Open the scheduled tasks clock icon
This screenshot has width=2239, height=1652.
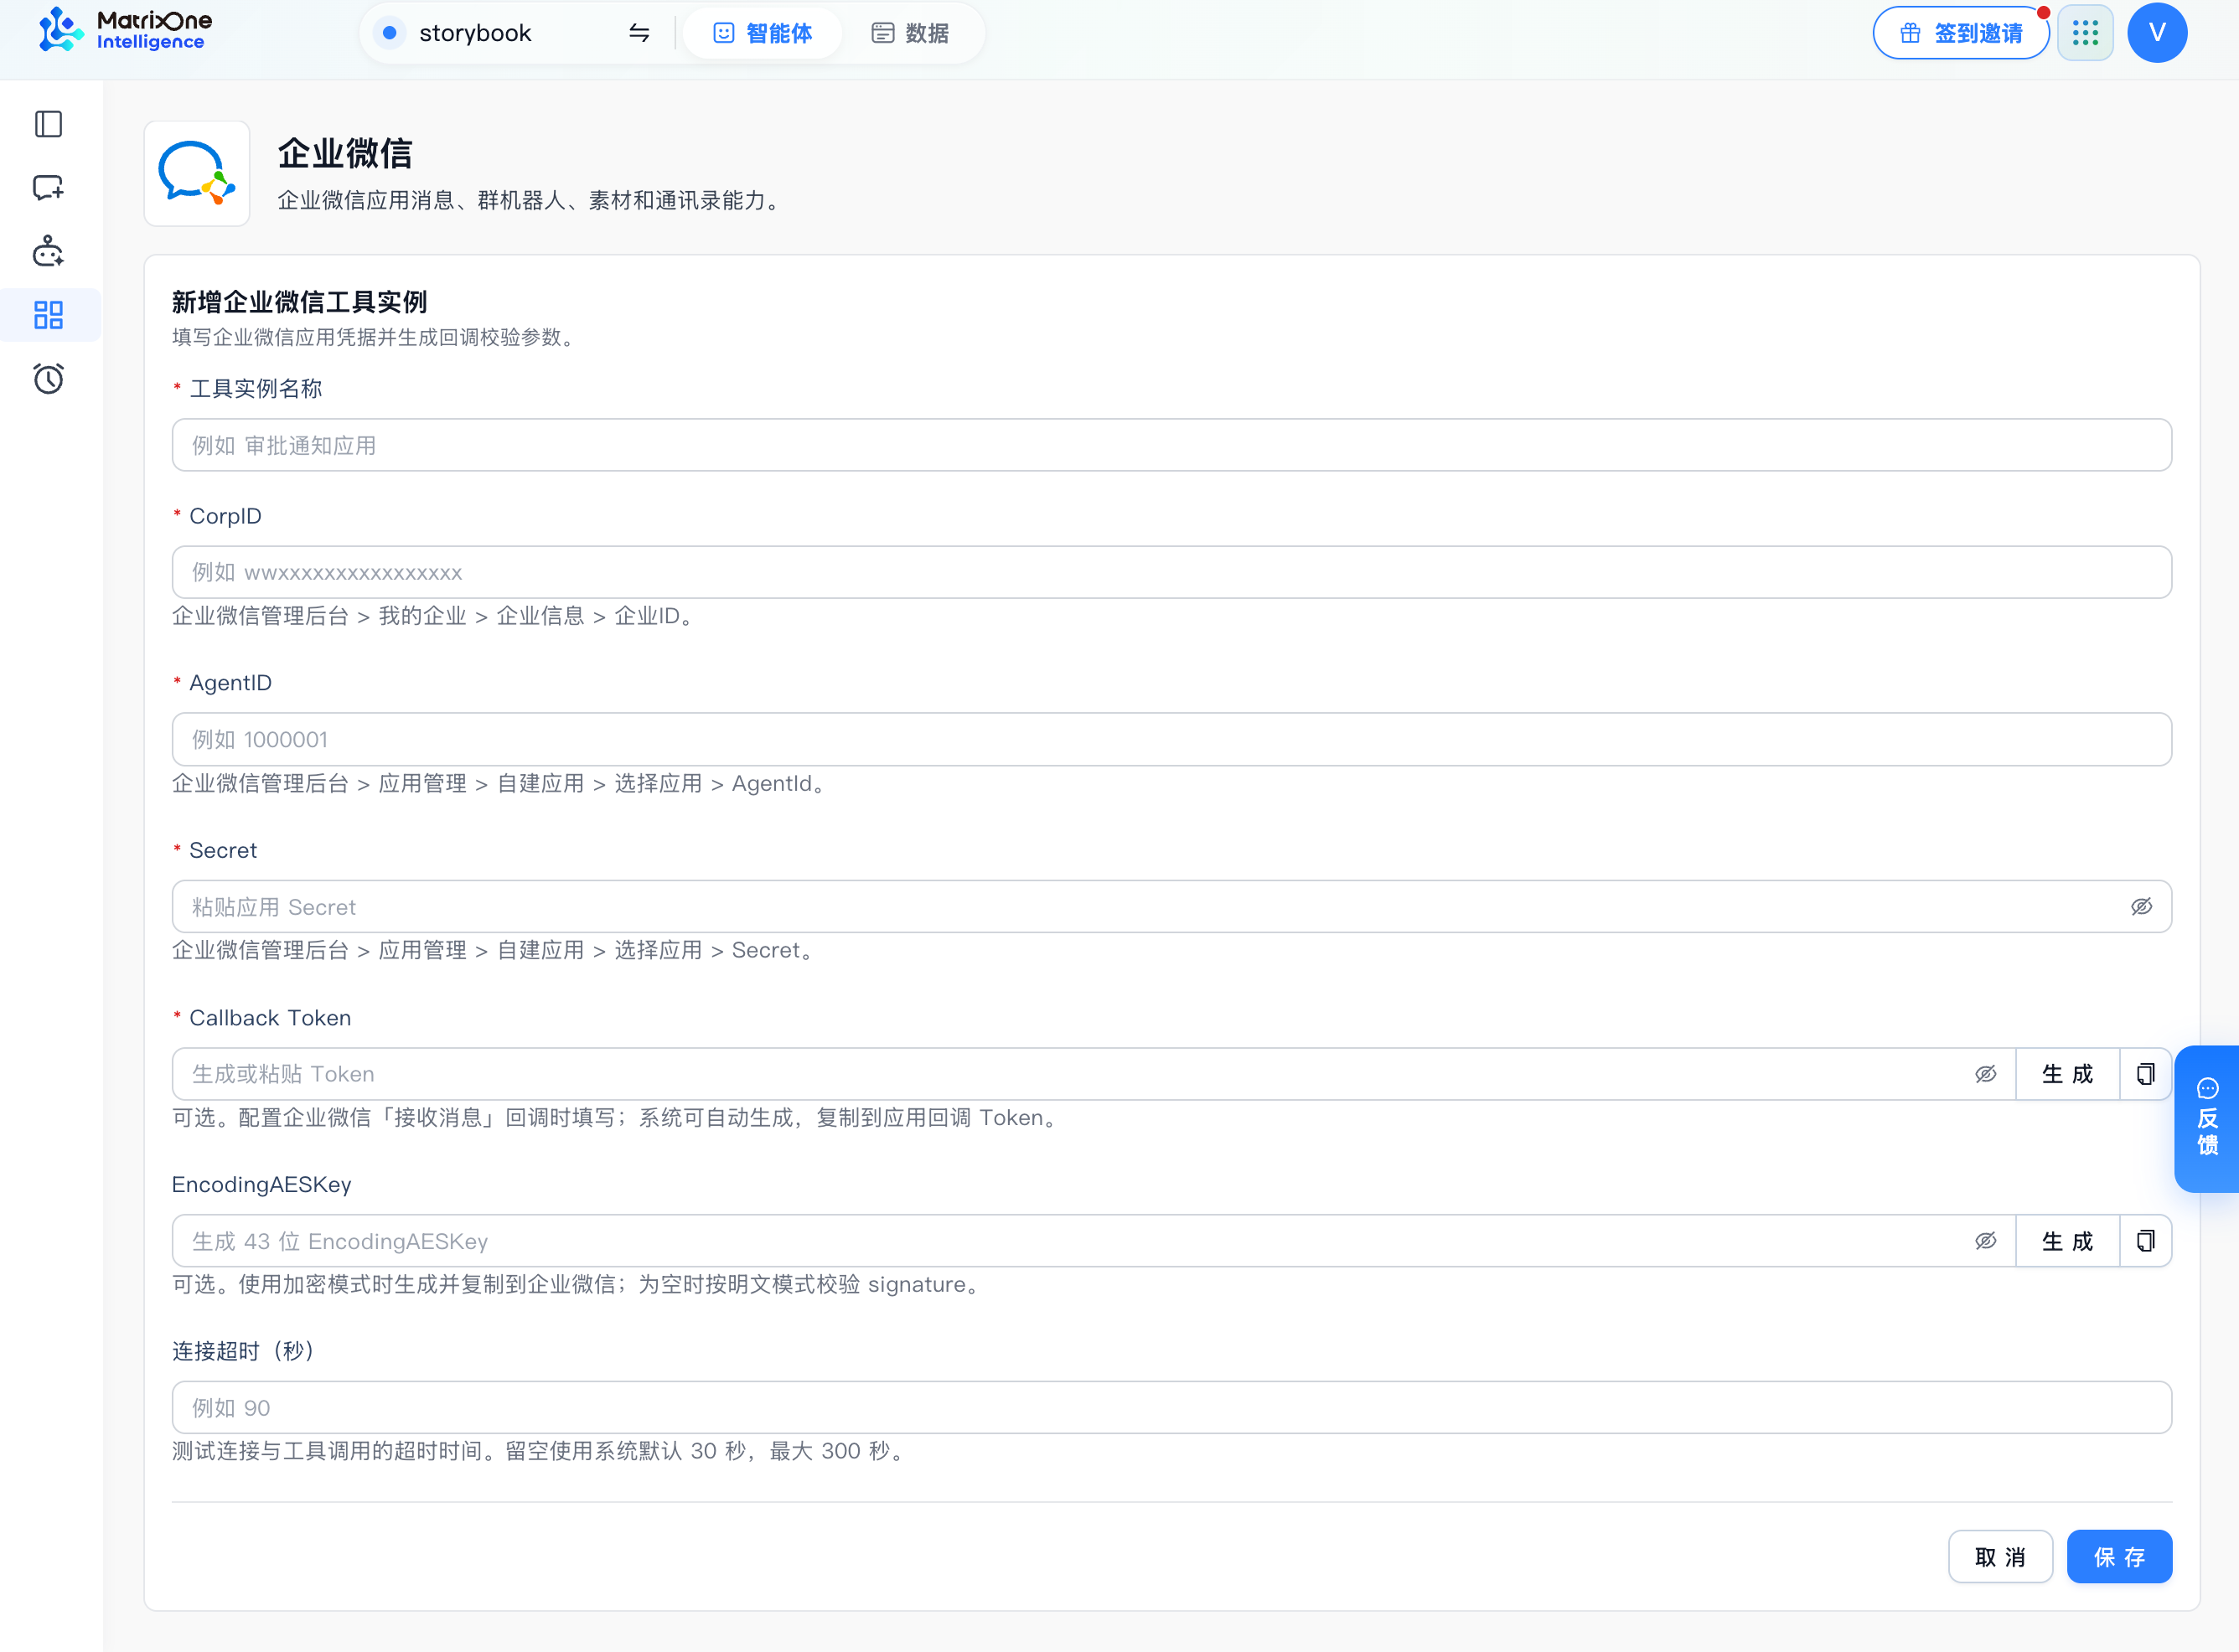pyautogui.click(x=48, y=379)
